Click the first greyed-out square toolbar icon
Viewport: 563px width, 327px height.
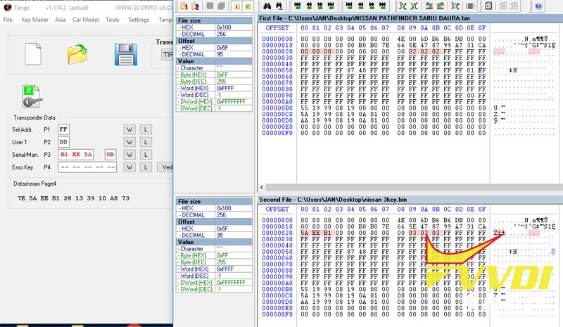coord(210,6)
